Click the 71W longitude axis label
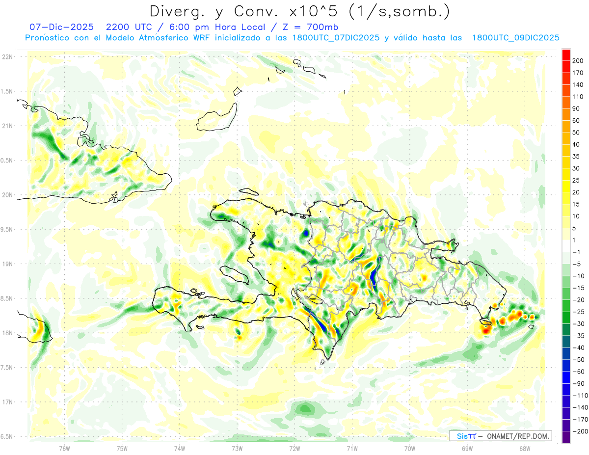This screenshot has height=455, width=589. click(352, 448)
